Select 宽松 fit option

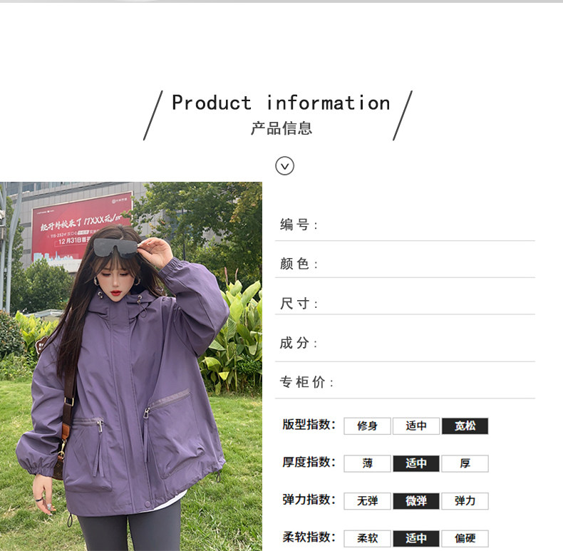(465, 426)
